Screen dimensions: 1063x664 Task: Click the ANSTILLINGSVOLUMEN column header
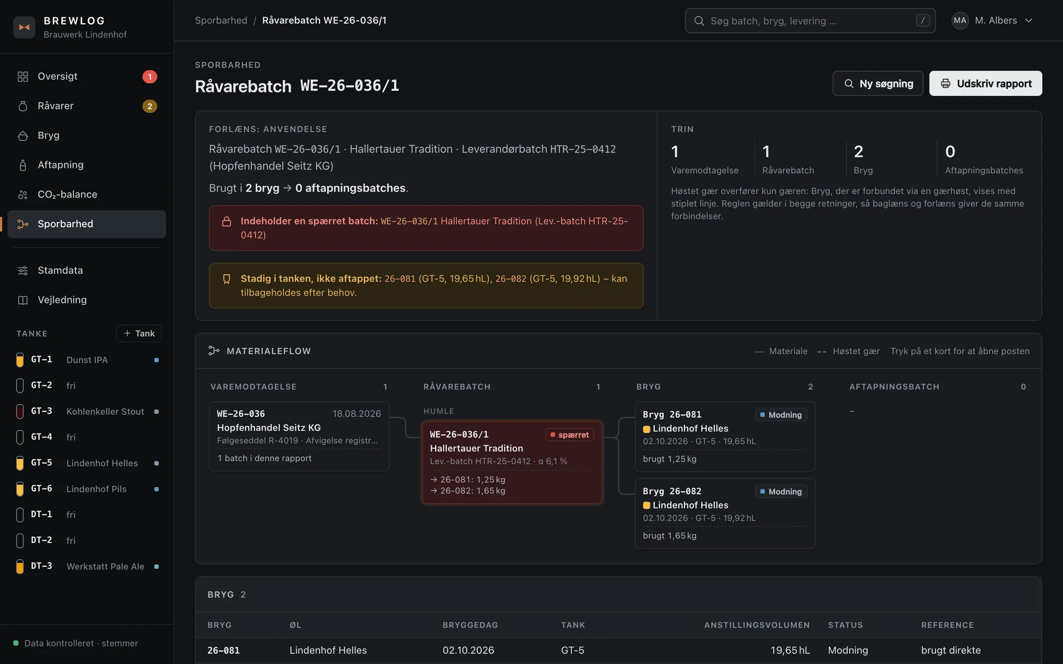[x=757, y=625]
